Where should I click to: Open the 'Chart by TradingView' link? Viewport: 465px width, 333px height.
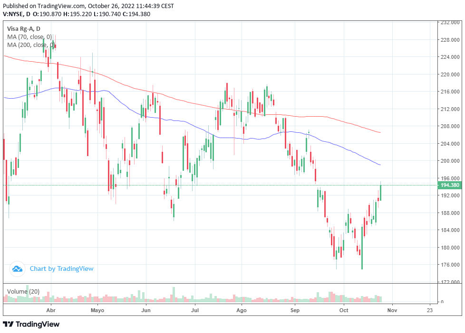coord(61,269)
